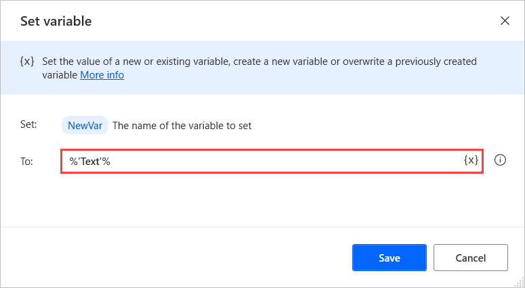Screen dimensions: 525x288
Task: Focus the To value input field
Action: coord(272,161)
